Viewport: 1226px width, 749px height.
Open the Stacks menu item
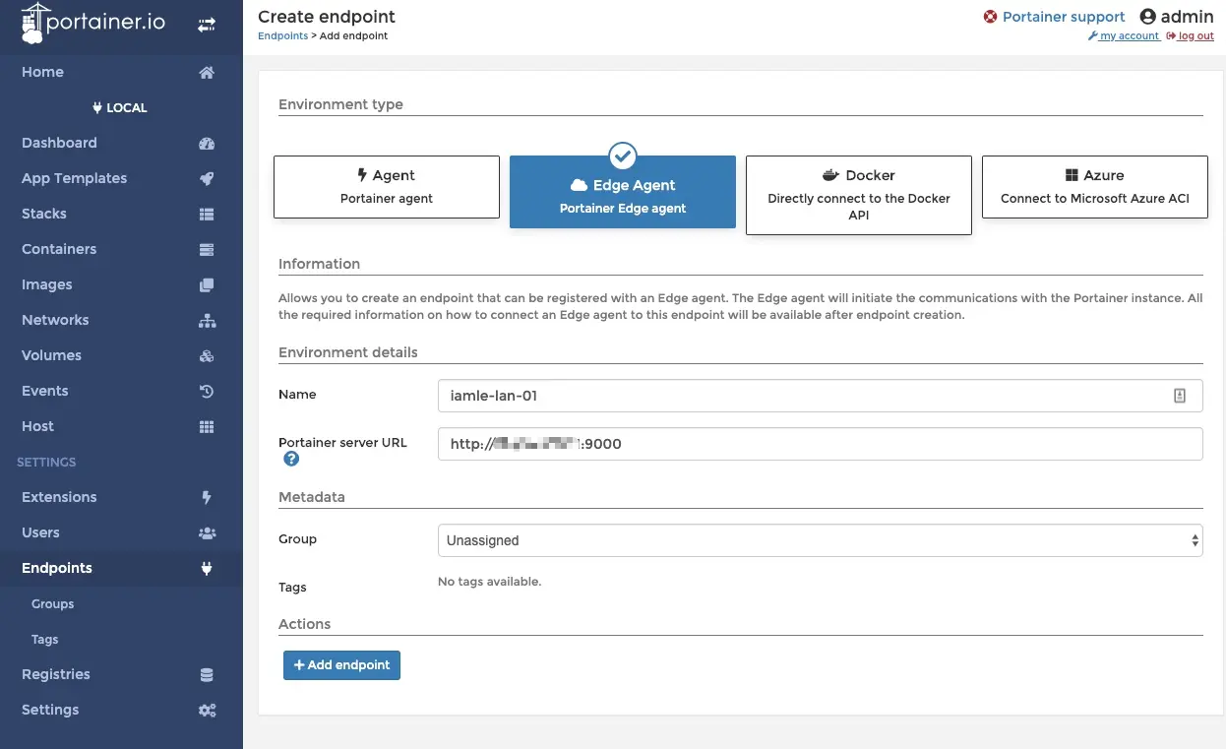pos(121,214)
